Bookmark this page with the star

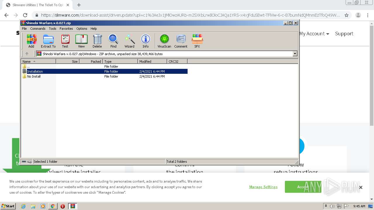(x=347, y=15)
